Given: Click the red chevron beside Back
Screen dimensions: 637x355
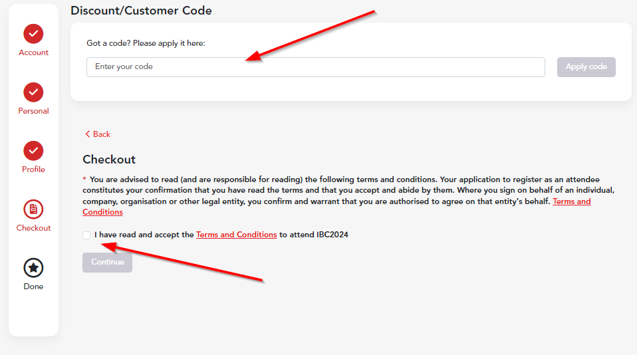Looking at the screenshot, I should pyautogui.click(x=87, y=134).
